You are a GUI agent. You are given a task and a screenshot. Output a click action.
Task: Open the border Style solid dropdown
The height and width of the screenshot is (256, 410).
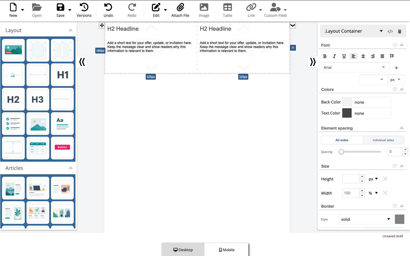pos(366,219)
